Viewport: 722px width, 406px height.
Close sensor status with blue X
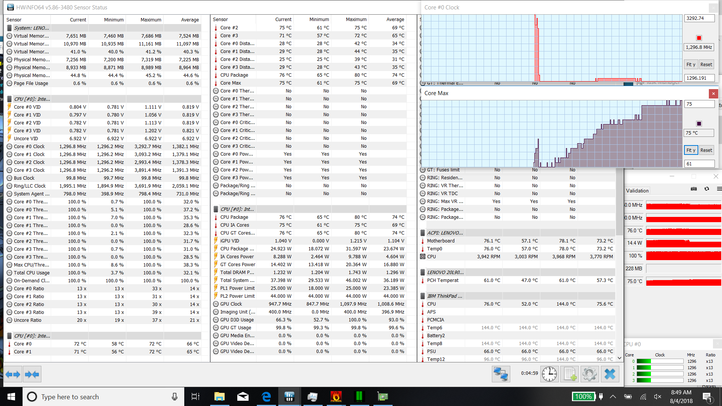click(610, 374)
